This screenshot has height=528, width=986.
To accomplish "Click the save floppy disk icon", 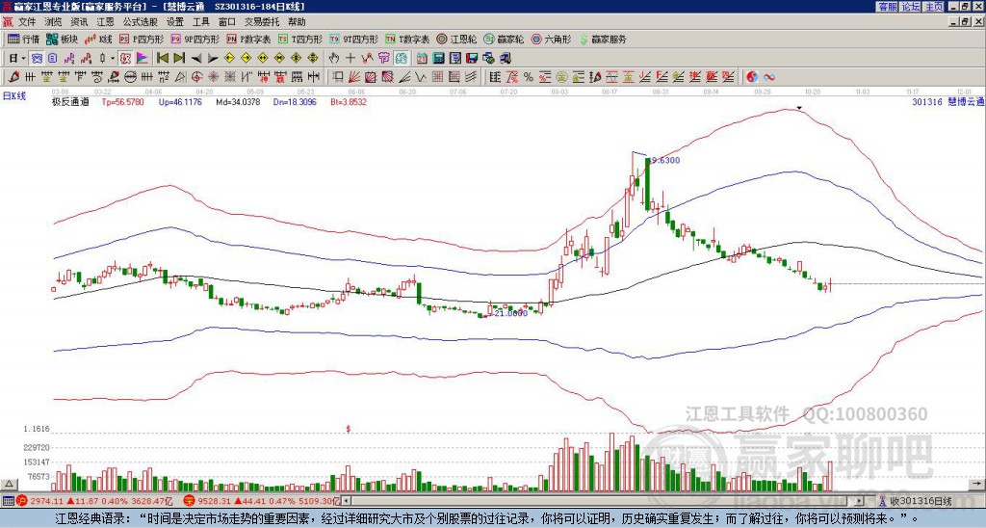I will click(472, 59).
